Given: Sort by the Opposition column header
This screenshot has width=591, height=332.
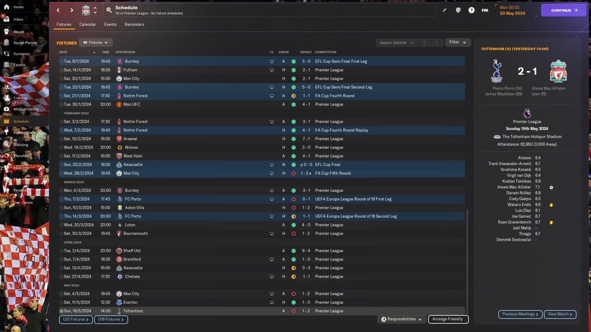Looking at the screenshot, I should (125, 52).
